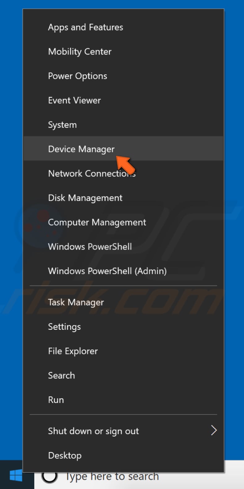Click the search magnifier icon in taskbar
This screenshot has height=489, width=244.
click(49, 476)
